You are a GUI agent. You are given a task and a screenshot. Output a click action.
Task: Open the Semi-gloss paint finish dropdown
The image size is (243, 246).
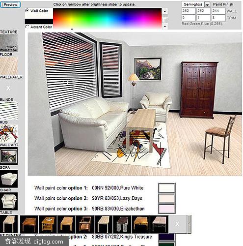click(207, 4)
